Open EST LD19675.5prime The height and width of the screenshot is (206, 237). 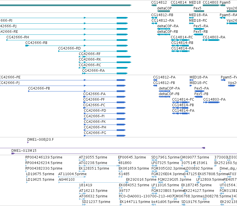coord(40,174)
